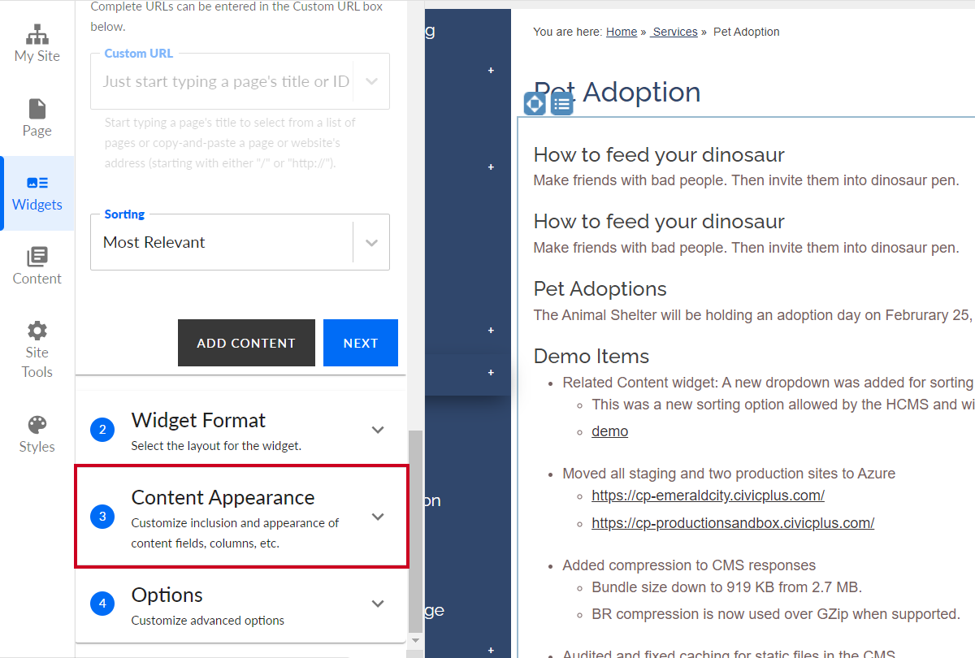
Task: Open the My Site sidebar section
Action: pyautogui.click(x=37, y=45)
